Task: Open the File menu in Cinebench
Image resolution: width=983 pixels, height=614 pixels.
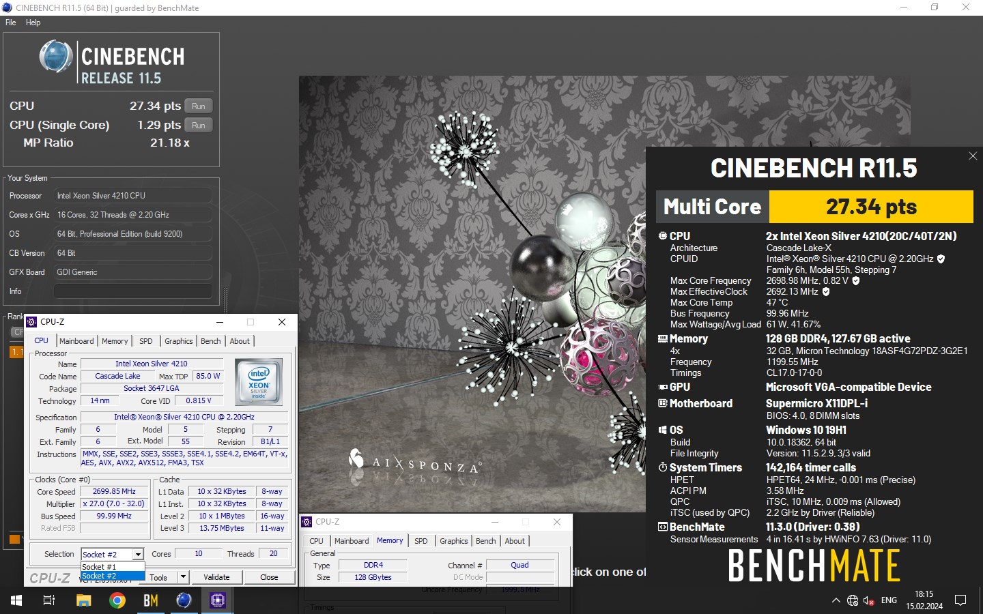Action: coord(11,23)
